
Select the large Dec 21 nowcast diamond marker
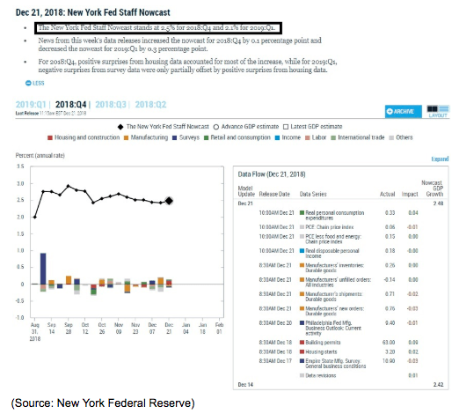point(169,201)
